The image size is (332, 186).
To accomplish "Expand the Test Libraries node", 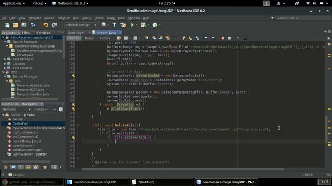I will point(5,68).
